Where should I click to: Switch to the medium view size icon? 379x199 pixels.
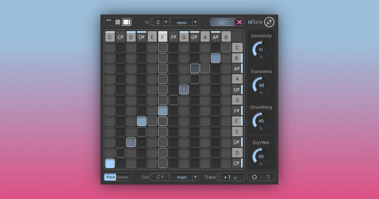(x=117, y=22)
